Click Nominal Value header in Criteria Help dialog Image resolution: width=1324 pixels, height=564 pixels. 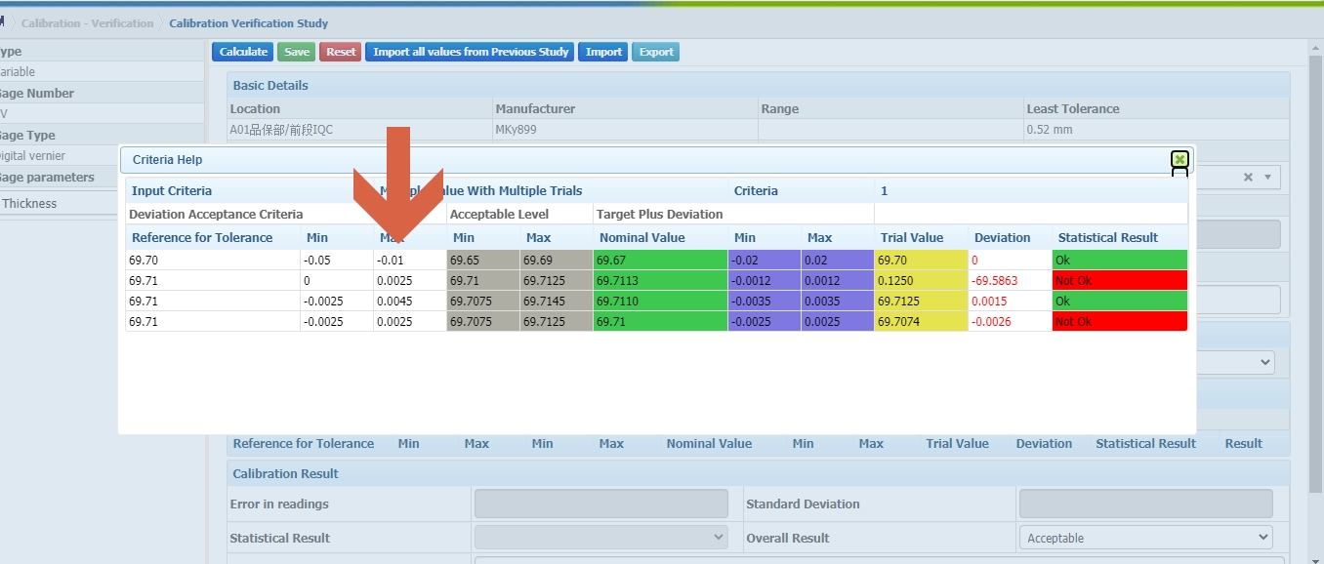642,237
